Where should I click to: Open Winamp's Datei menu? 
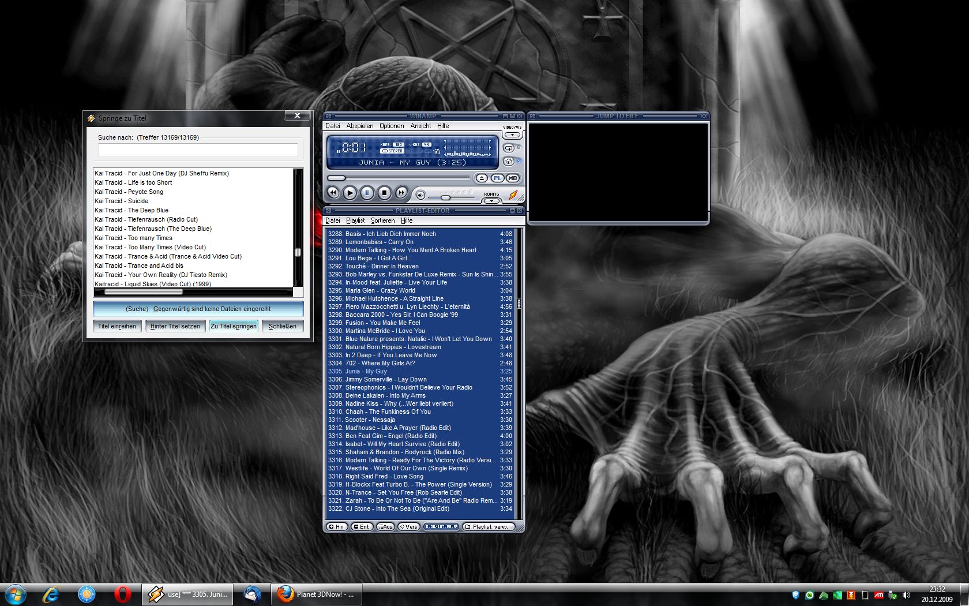[x=333, y=126]
